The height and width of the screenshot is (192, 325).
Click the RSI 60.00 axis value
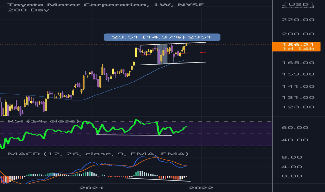click(x=295, y=127)
